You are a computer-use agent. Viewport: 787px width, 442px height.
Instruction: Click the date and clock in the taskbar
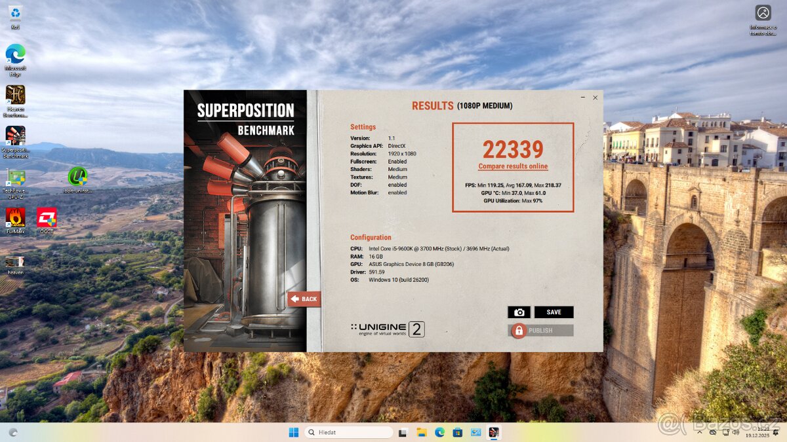click(x=759, y=432)
